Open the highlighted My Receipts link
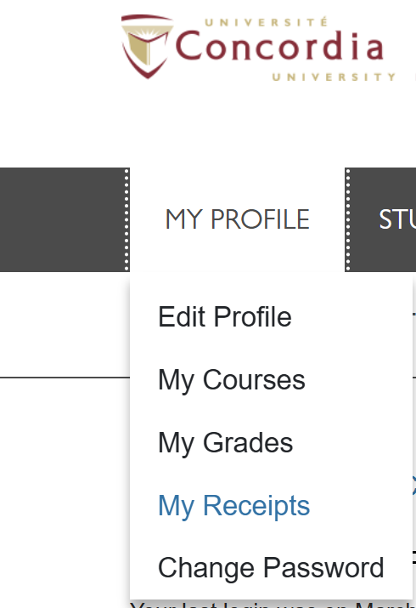 pyautogui.click(x=233, y=505)
